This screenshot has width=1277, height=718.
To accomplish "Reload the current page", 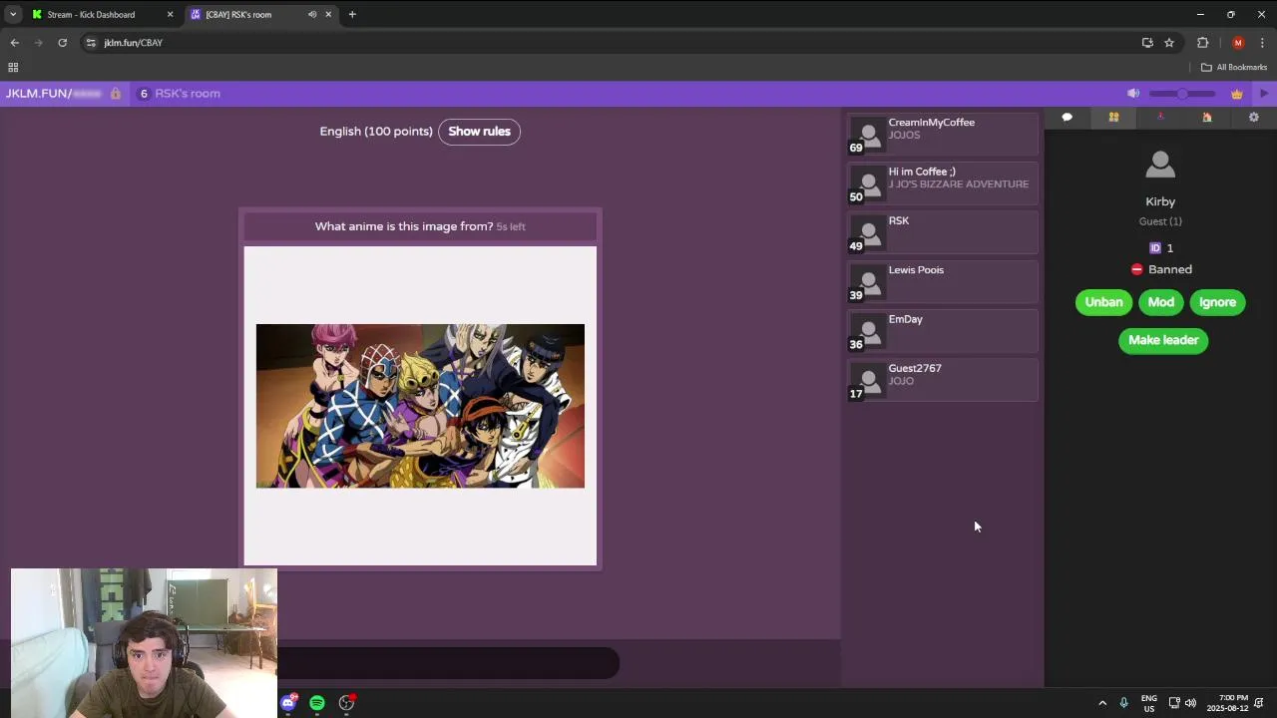I will (x=62, y=43).
